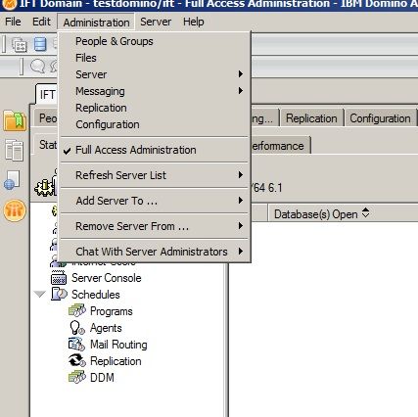Screen dimensions: 418x417
Task: Click the orange Sametime people icon
Action: pyautogui.click(x=15, y=210)
